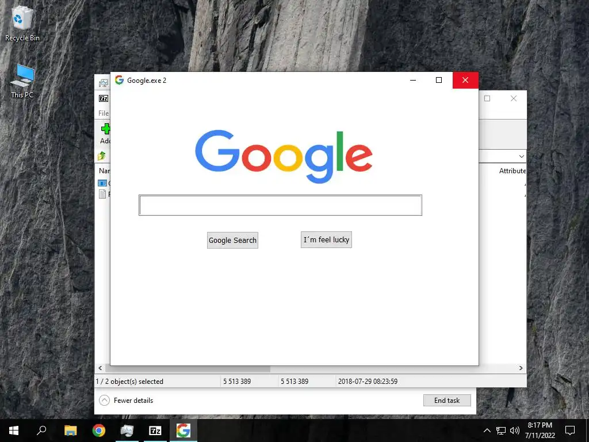
Task: Click the network tray icon
Action: tap(501, 430)
